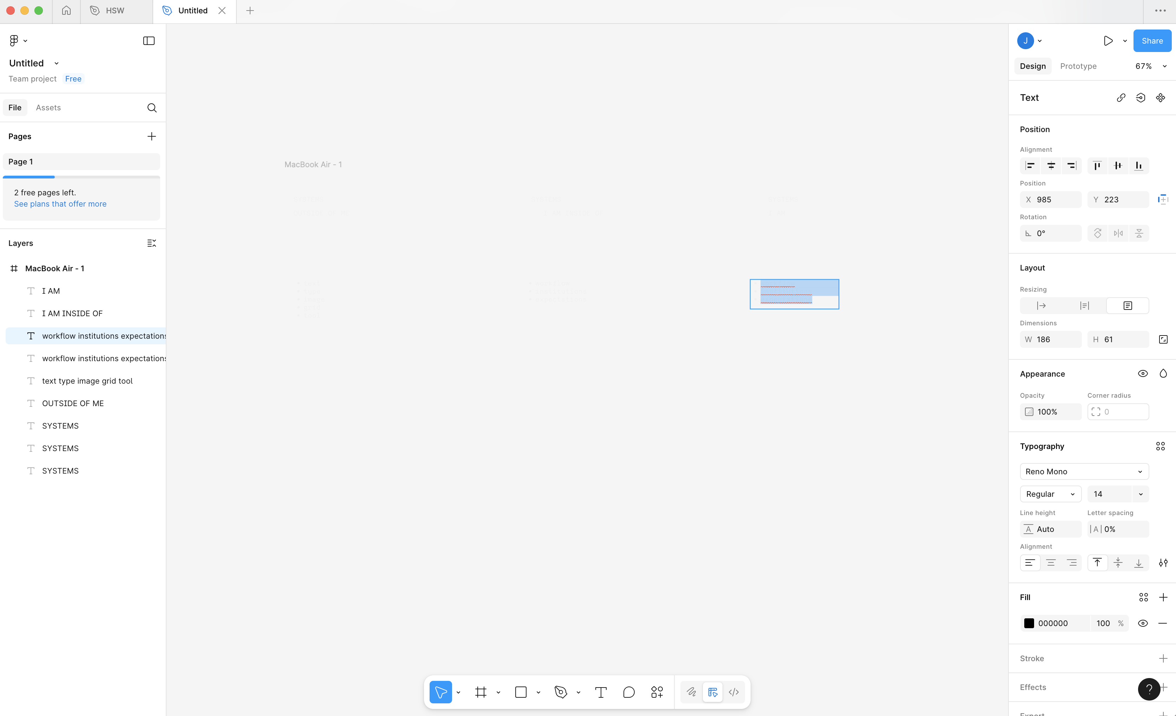
Task: Switch to the Prototype tab
Action: pos(1078,66)
